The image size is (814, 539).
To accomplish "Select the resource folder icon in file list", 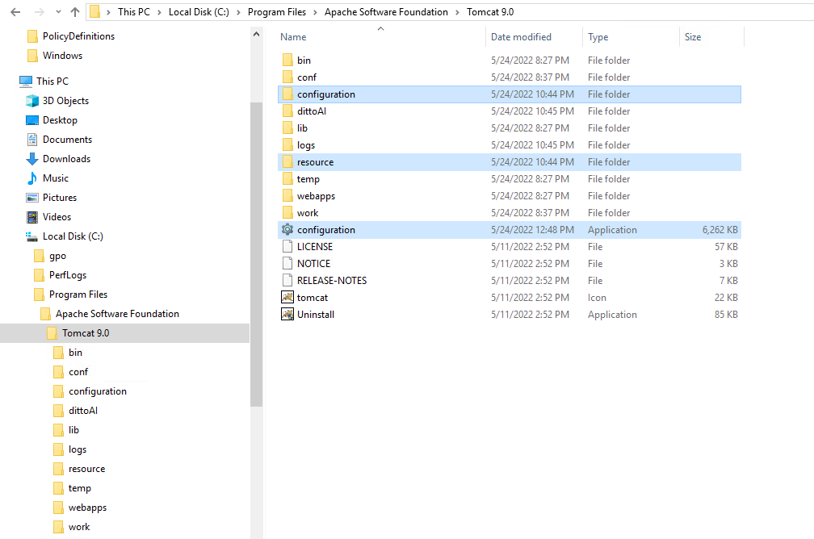I will point(287,162).
